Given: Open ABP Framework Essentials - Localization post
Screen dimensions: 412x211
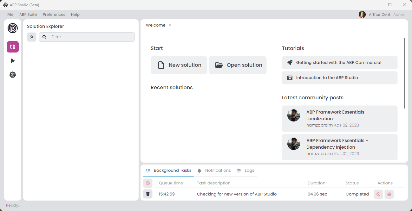Looking at the screenshot, I should tap(340, 119).
